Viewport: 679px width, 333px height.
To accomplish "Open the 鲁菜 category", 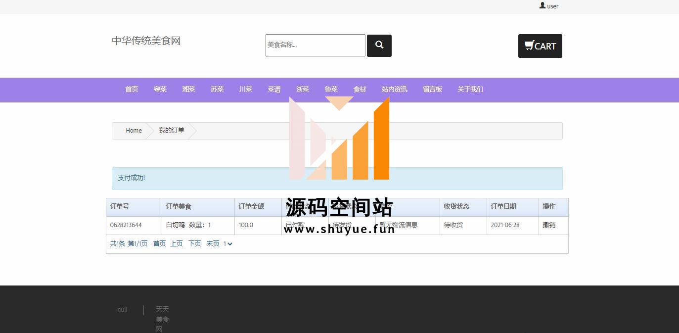I will (331, 89).
